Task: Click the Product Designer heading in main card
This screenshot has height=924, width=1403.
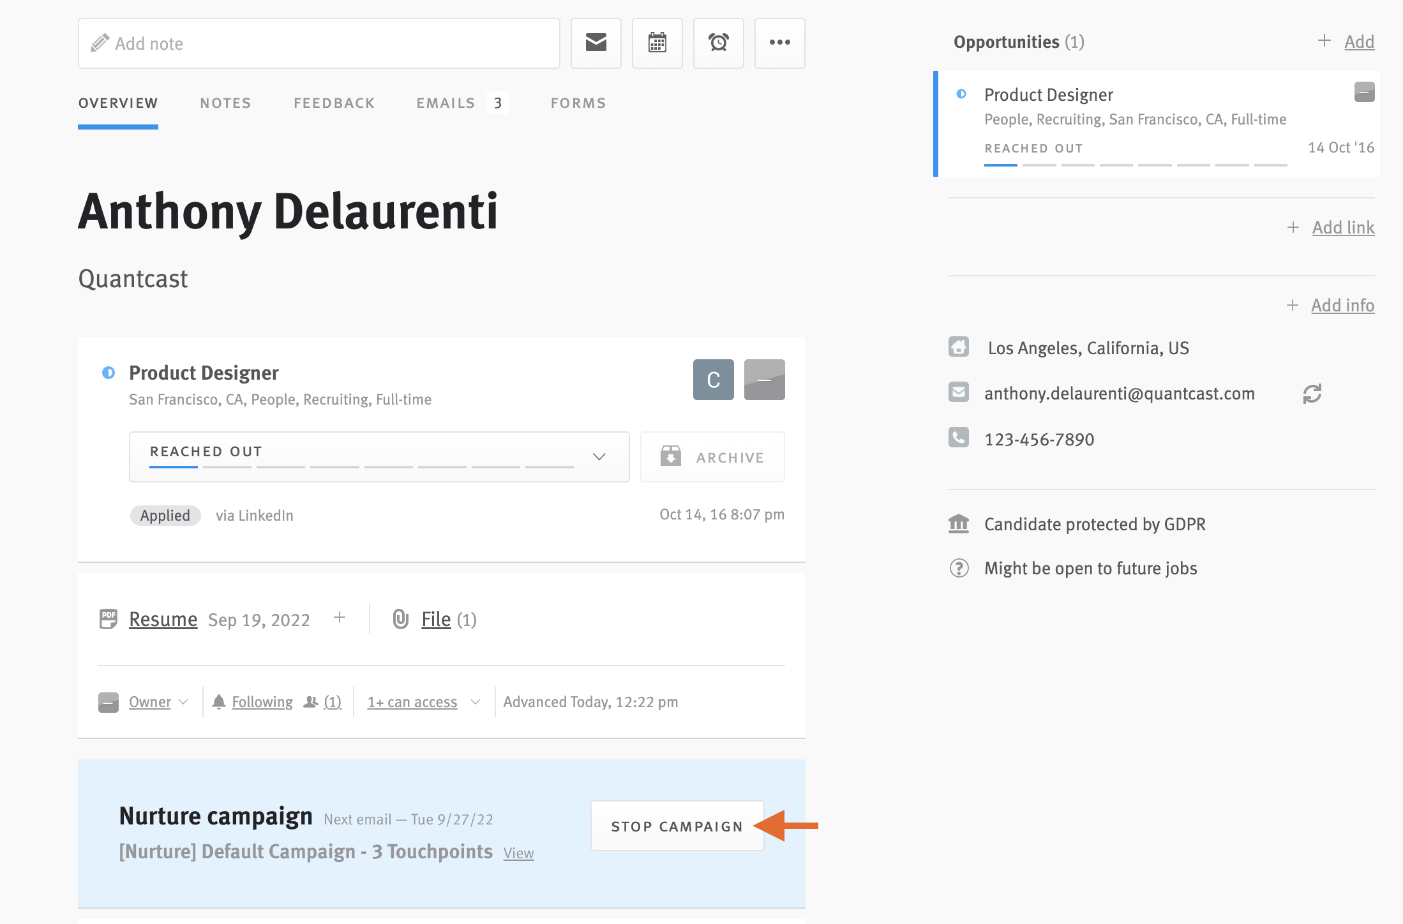Action: tap(204, 373)
